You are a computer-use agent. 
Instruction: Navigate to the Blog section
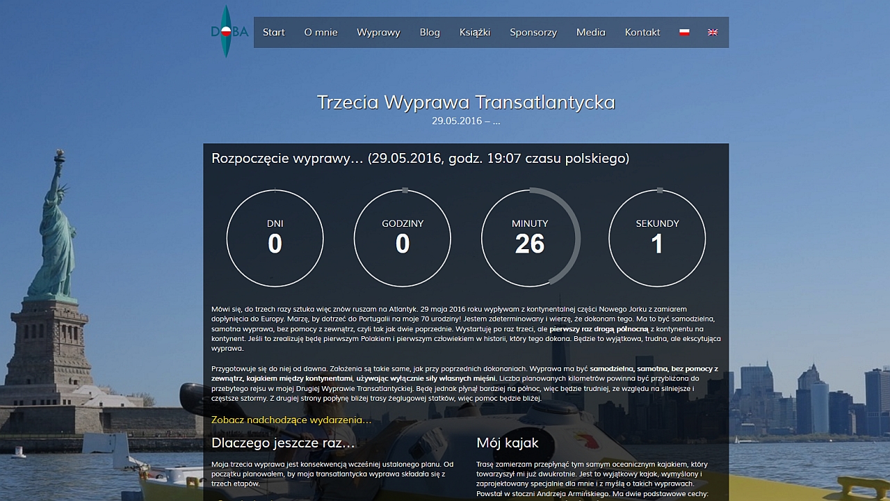point(430,32)
